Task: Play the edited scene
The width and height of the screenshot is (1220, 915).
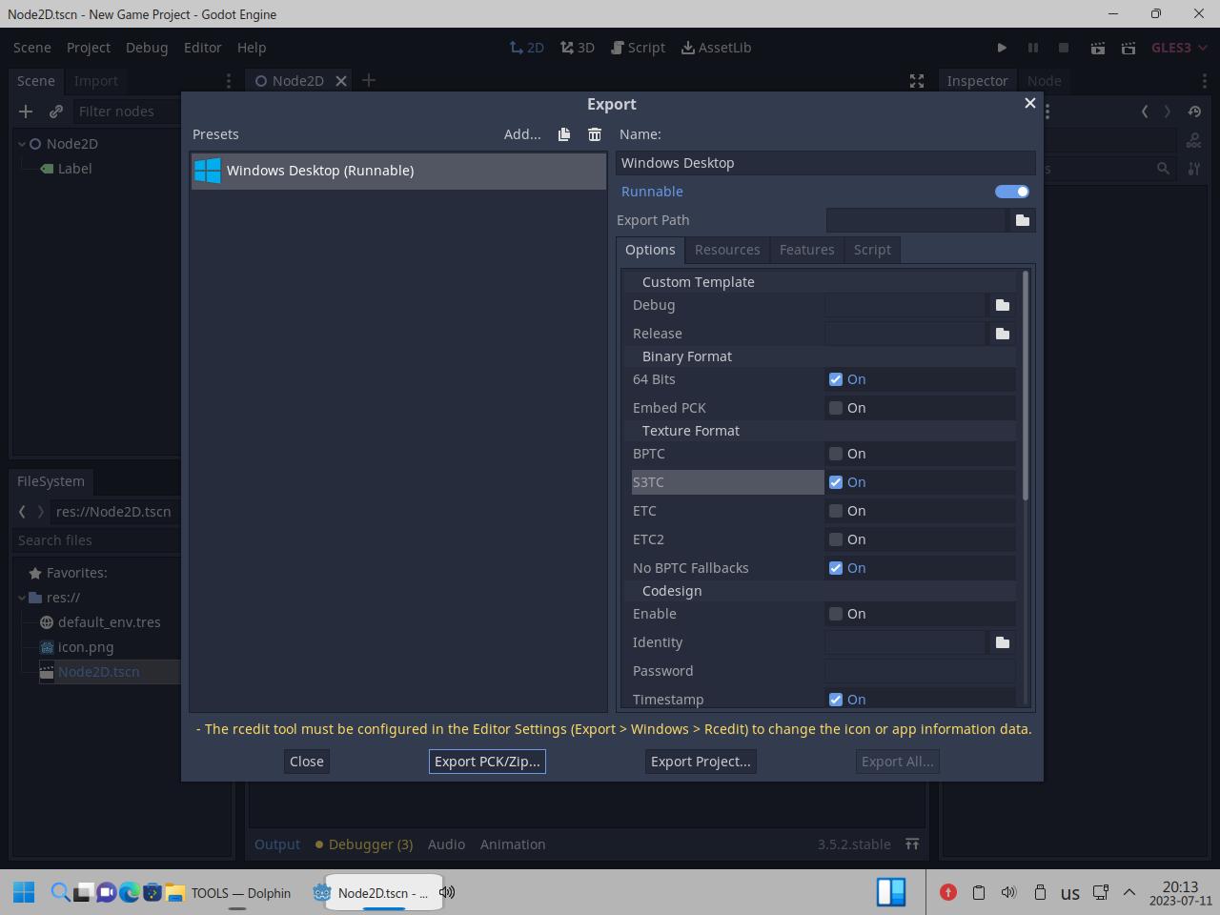Action: pos(1098,48)
